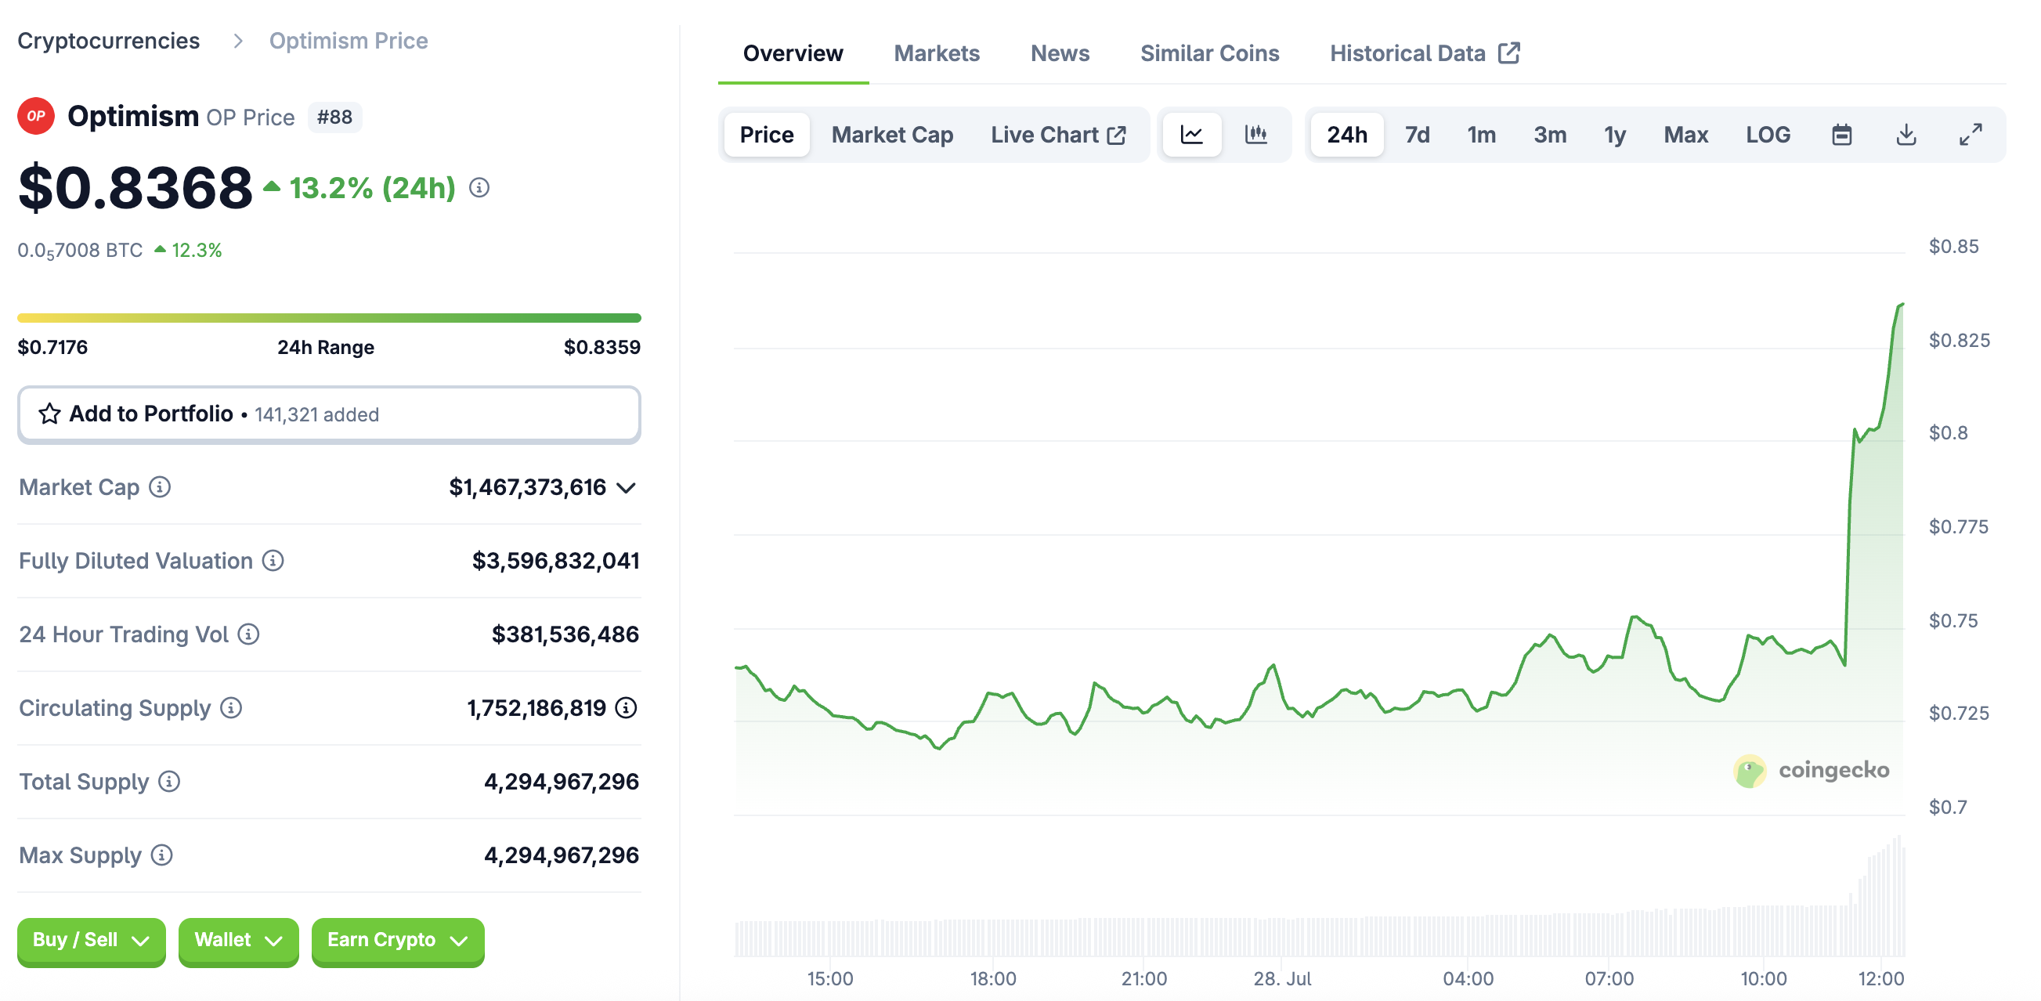The height and width of the screenshot is (1001, 2041).
Task: Select the 7d time range
Action: click(x=1417, y=135)
